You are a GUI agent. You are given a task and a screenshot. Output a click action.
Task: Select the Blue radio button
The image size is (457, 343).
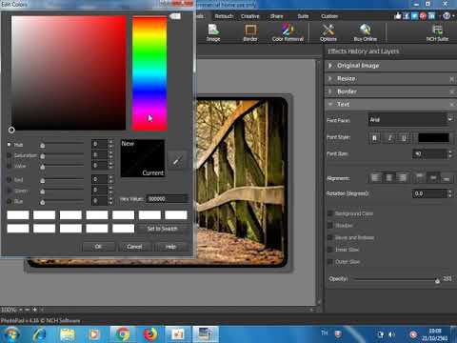(x=10, y=201)
